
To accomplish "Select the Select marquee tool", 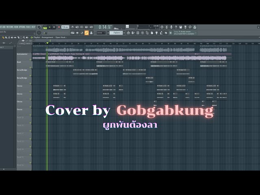I will coord(21,38).
